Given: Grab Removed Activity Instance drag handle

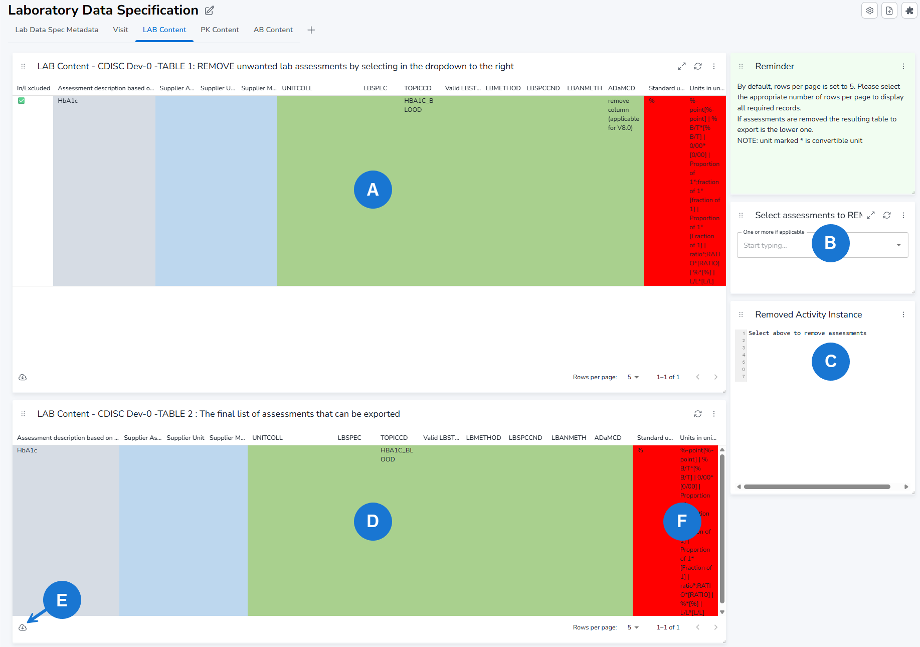Looking at the screenshot, I should coord(741,314).
